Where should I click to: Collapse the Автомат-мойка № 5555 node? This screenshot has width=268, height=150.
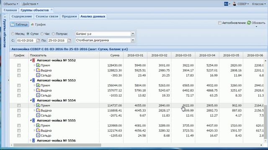pos(31,120)
